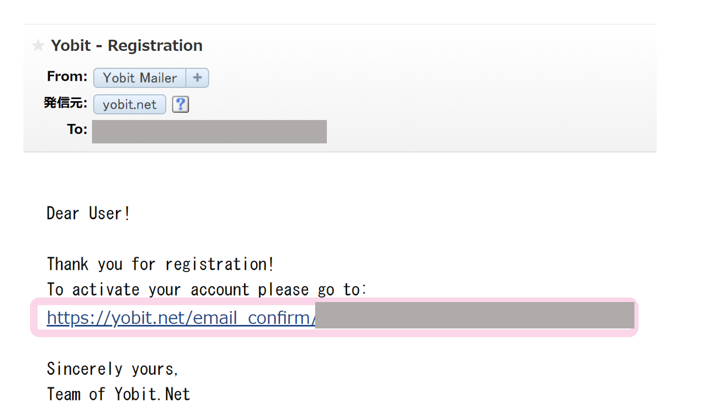Click the Yobit - Registration subject title
This screenshot has height=419, width=702.
click(x=127, y=46)
